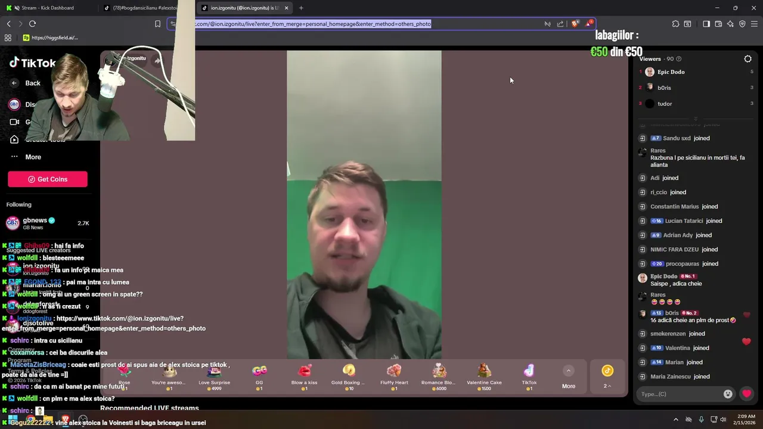Image resolution: width=763 pixels, height=429 pixels.
Task: Open a new browser tab
Action: point(301,8)
